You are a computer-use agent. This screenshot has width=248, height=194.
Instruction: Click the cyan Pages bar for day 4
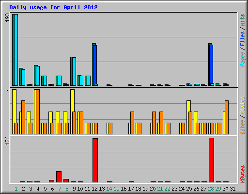38,76
